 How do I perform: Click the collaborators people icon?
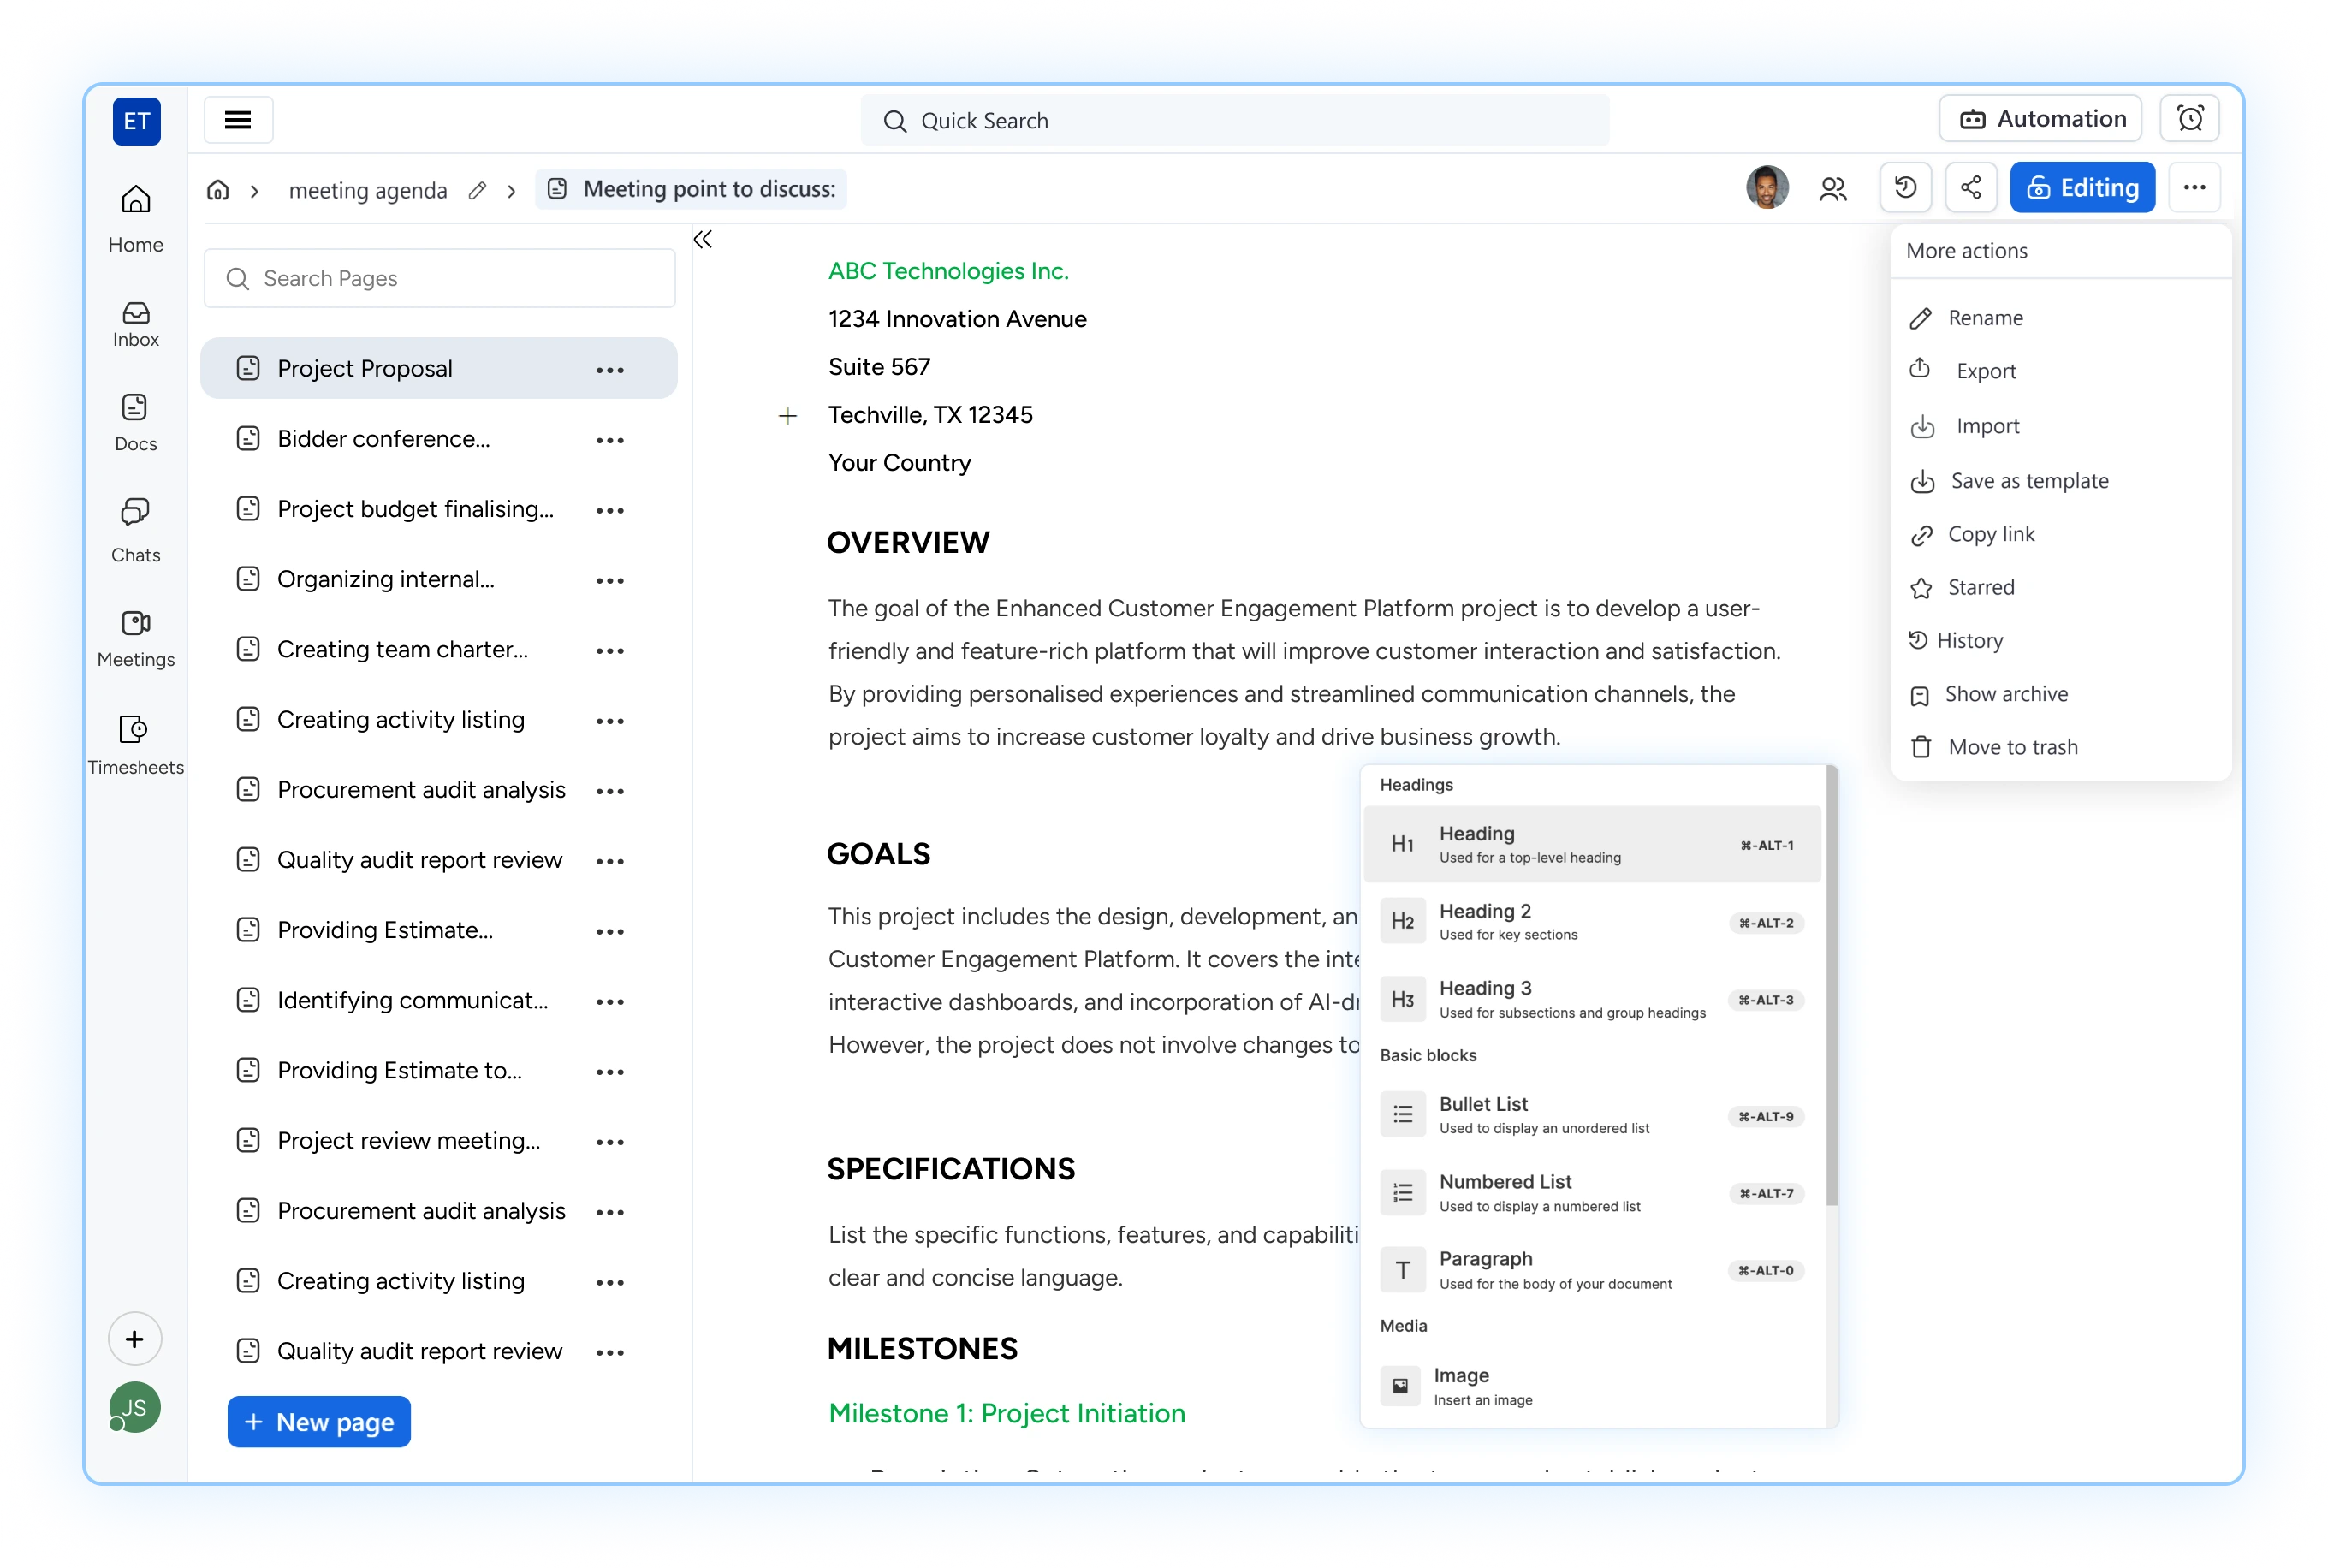coord(1833,188)
